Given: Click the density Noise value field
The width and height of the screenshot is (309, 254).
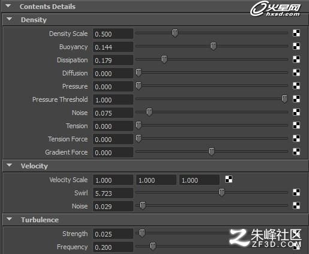Looking at the screenshot, I should pos(113,113).
